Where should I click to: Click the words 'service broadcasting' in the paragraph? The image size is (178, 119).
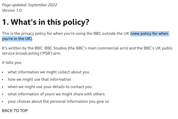[20, 53]
